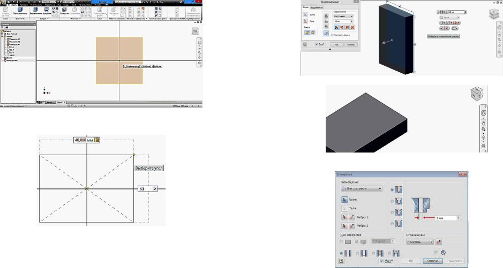
Task: Open the Управление ribbon tab
Action: [49, 5]
